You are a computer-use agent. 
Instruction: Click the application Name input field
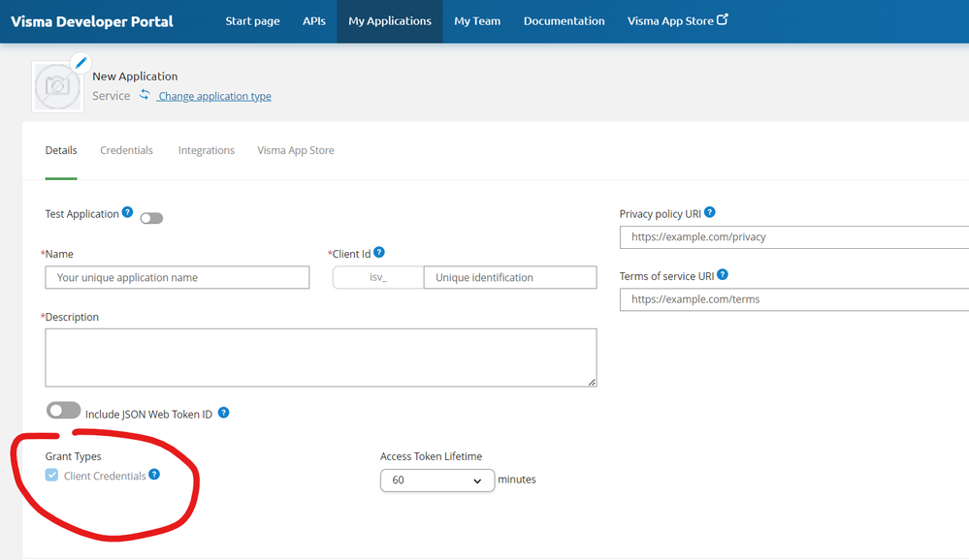(x=178, y=277)
